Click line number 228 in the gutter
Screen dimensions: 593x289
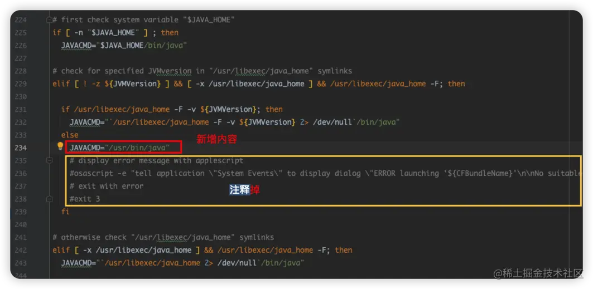pyautogui.click(x=21, y=71)
